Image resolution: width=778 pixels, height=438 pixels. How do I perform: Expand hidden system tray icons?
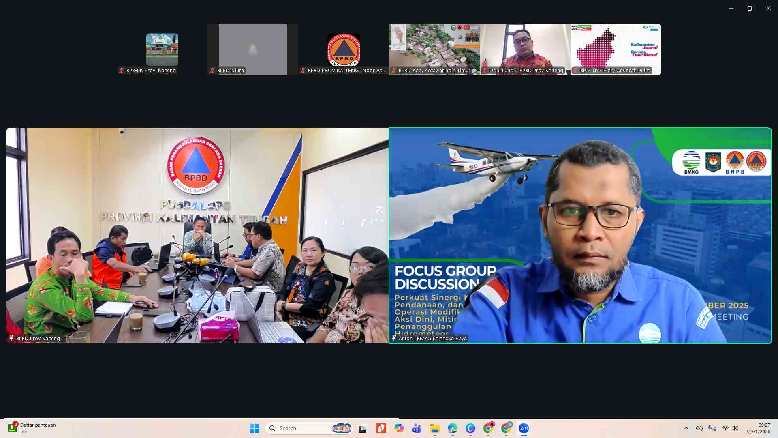pyautogui.click(x=686, y=428)
